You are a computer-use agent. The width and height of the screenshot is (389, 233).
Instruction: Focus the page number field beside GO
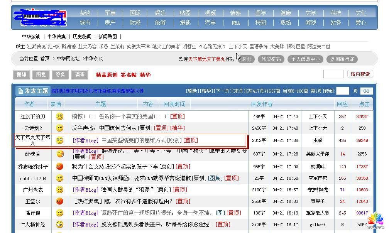(342, 91)
